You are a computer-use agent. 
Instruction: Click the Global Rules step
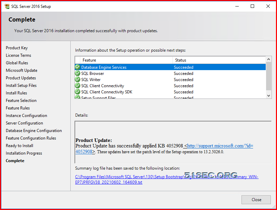[17, 63]
